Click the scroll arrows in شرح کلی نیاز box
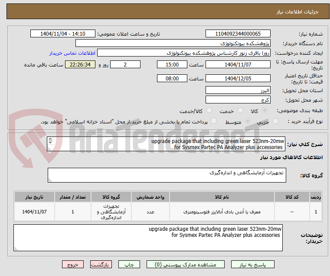Image resolution: width=330 pixels, height=276 pixels. [x=50, y=140]
